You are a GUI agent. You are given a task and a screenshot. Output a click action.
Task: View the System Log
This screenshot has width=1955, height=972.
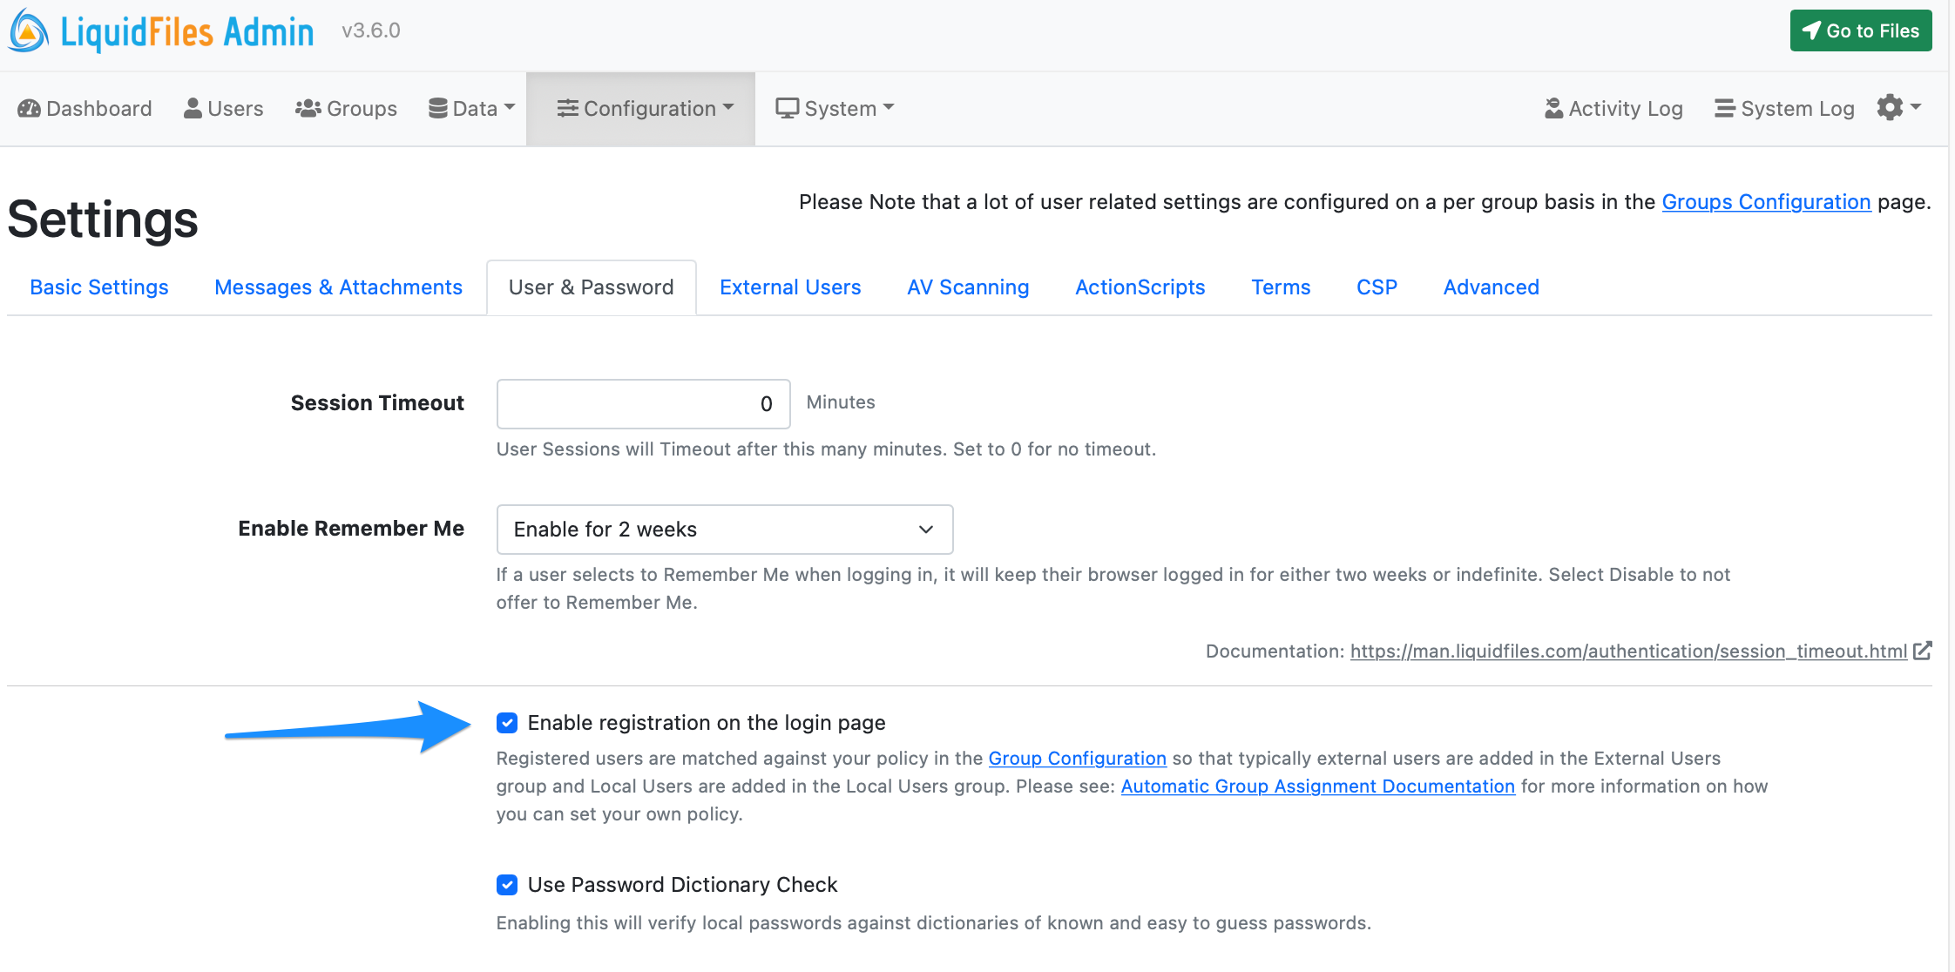click(1783, 108)
